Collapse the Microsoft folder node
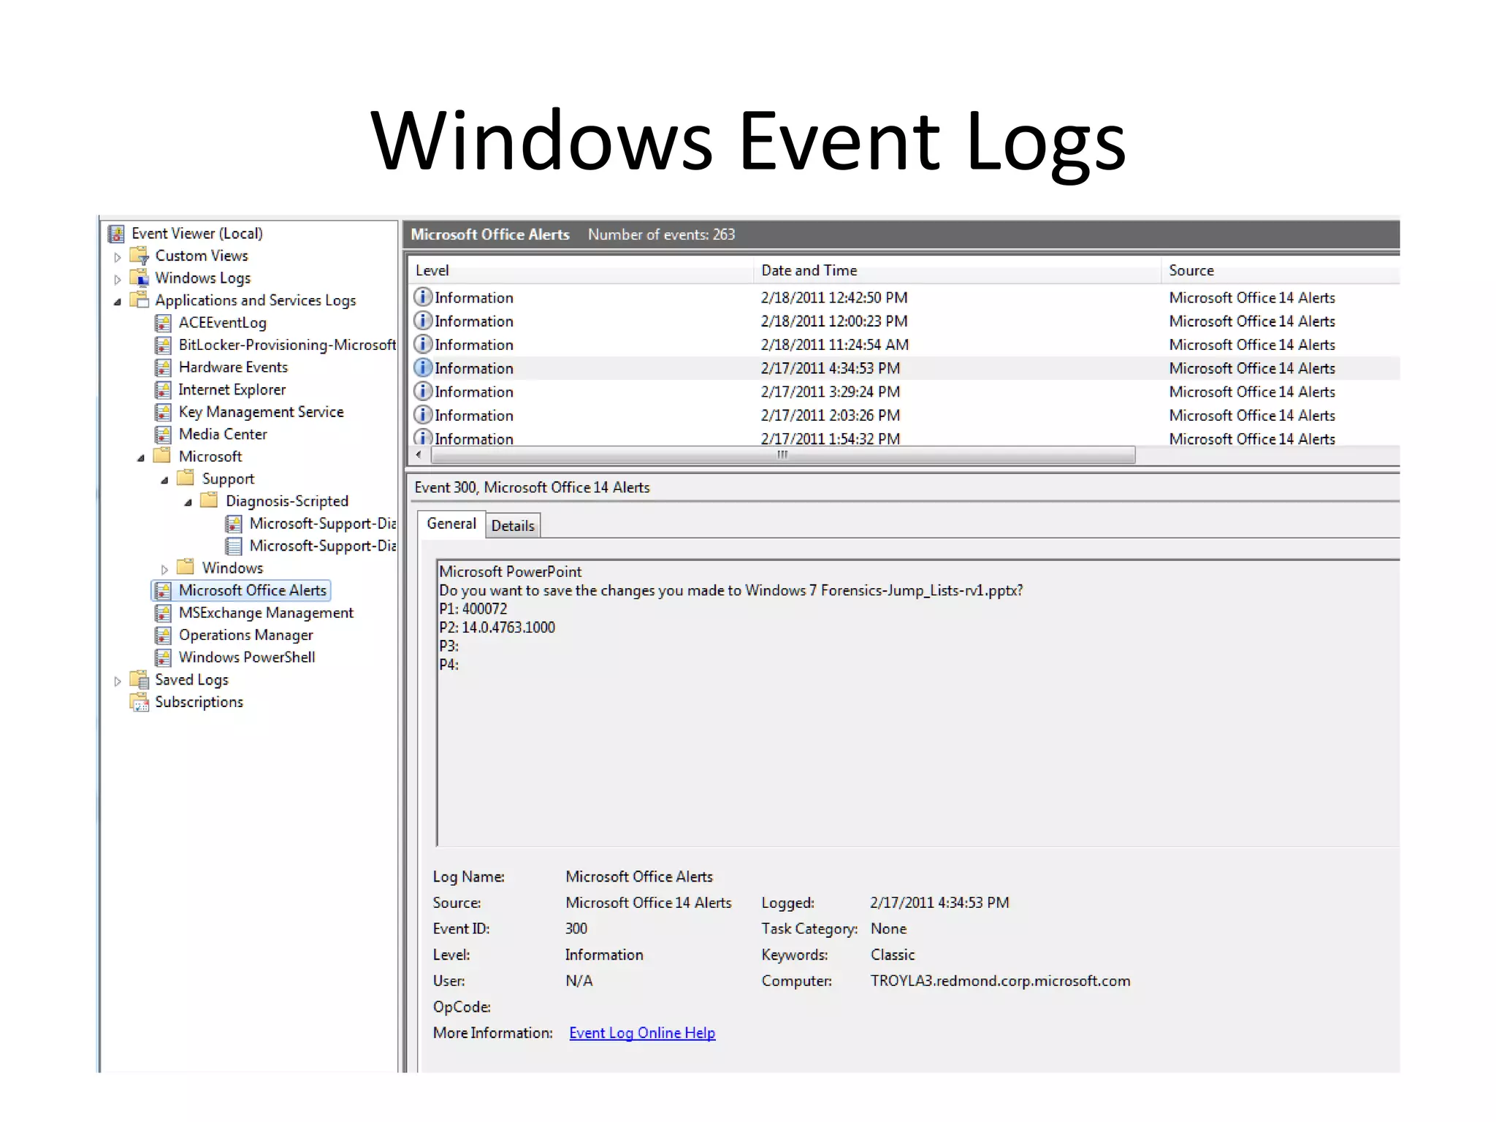Image resolution: width=1496 pixels, height=1122 pixels. (141, 458)
